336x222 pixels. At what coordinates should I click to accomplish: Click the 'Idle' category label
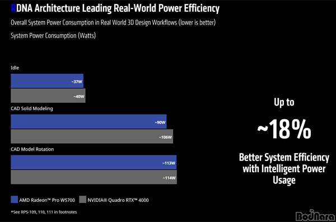click(x=15, y=68)
